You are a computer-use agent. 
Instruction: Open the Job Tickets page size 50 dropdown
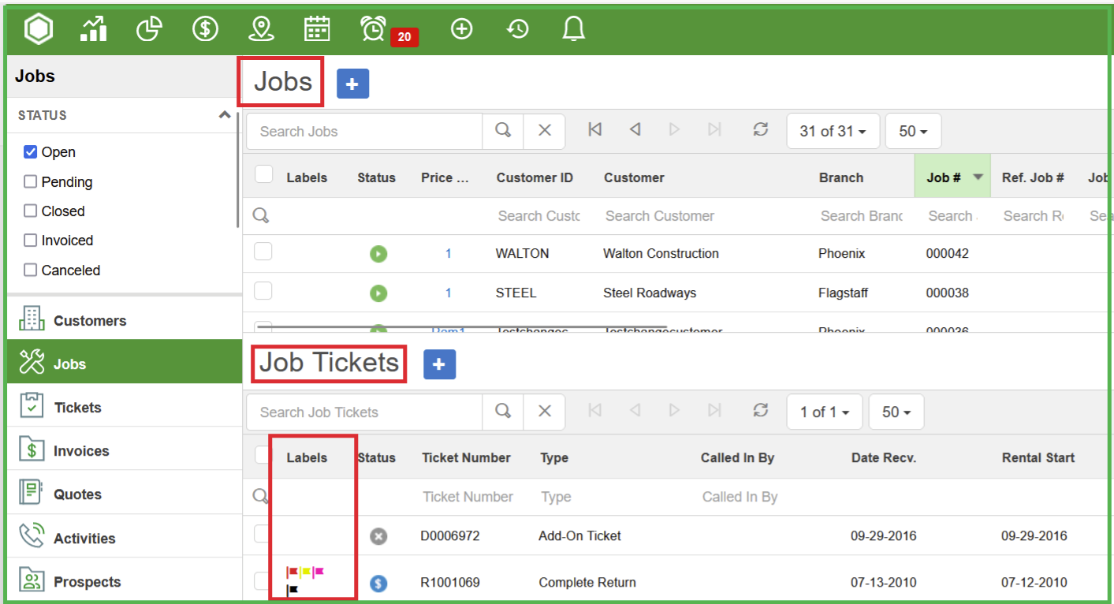(896, 412)
